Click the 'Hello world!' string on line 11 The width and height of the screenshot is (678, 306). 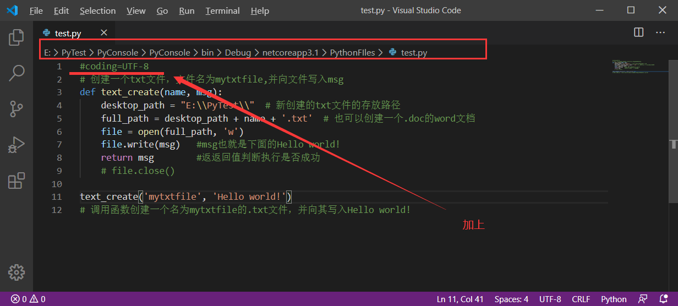[x=249, y=196]
